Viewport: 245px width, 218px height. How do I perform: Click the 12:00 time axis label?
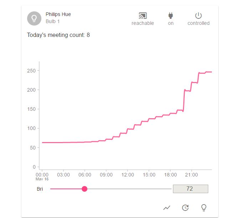pos(128,175)
